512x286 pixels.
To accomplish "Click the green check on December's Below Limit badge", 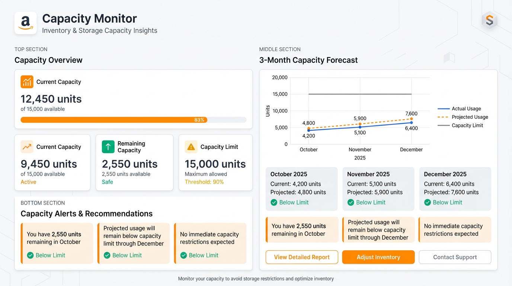I will [427, 202].
